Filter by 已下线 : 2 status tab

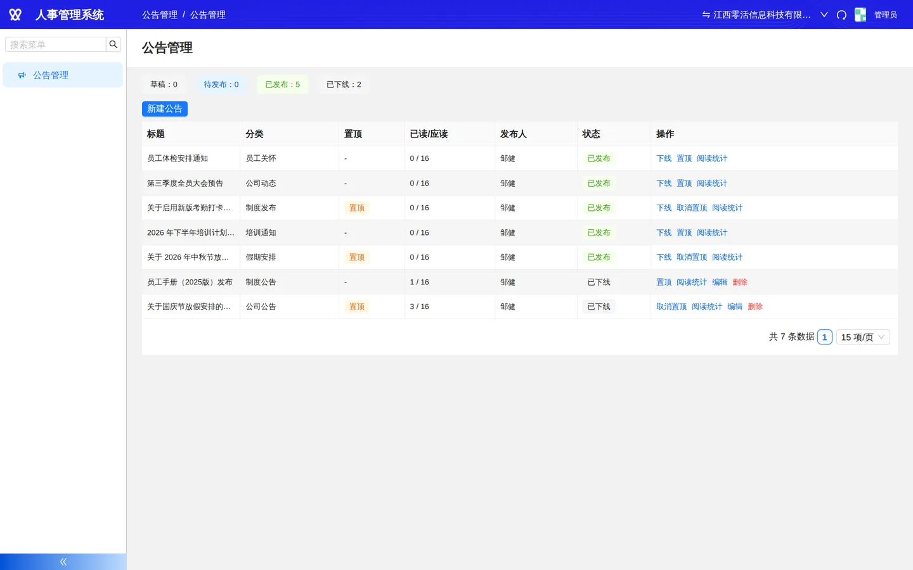(344, 84)
